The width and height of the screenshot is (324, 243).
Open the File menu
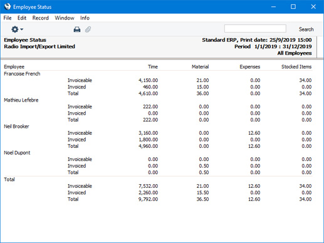click(8, 18)
